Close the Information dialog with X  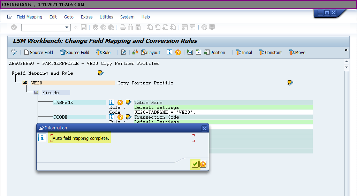pos(204,128)
